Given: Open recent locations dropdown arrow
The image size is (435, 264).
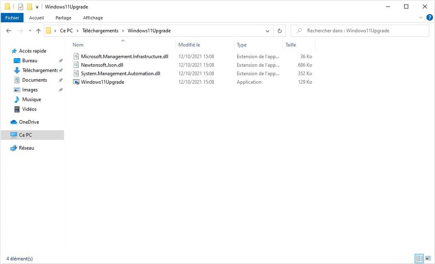Looking at the screenshot, I should [30, 31].
